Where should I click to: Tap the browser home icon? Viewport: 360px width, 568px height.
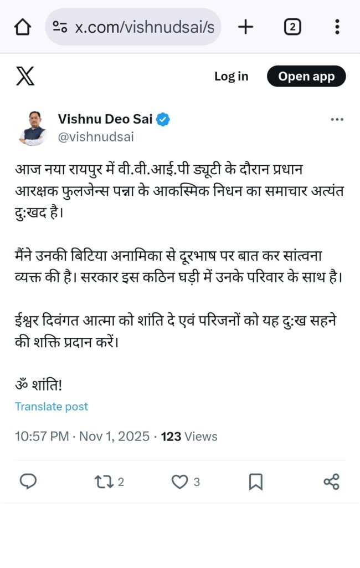coord(22,27)
